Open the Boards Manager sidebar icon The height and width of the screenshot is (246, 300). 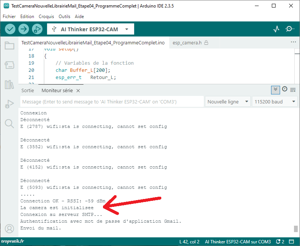coord(9,65)
